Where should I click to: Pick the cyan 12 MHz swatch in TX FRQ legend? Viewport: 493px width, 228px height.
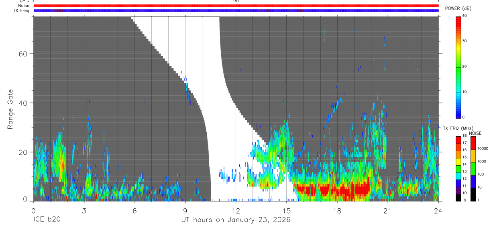[x=458, y=177]
